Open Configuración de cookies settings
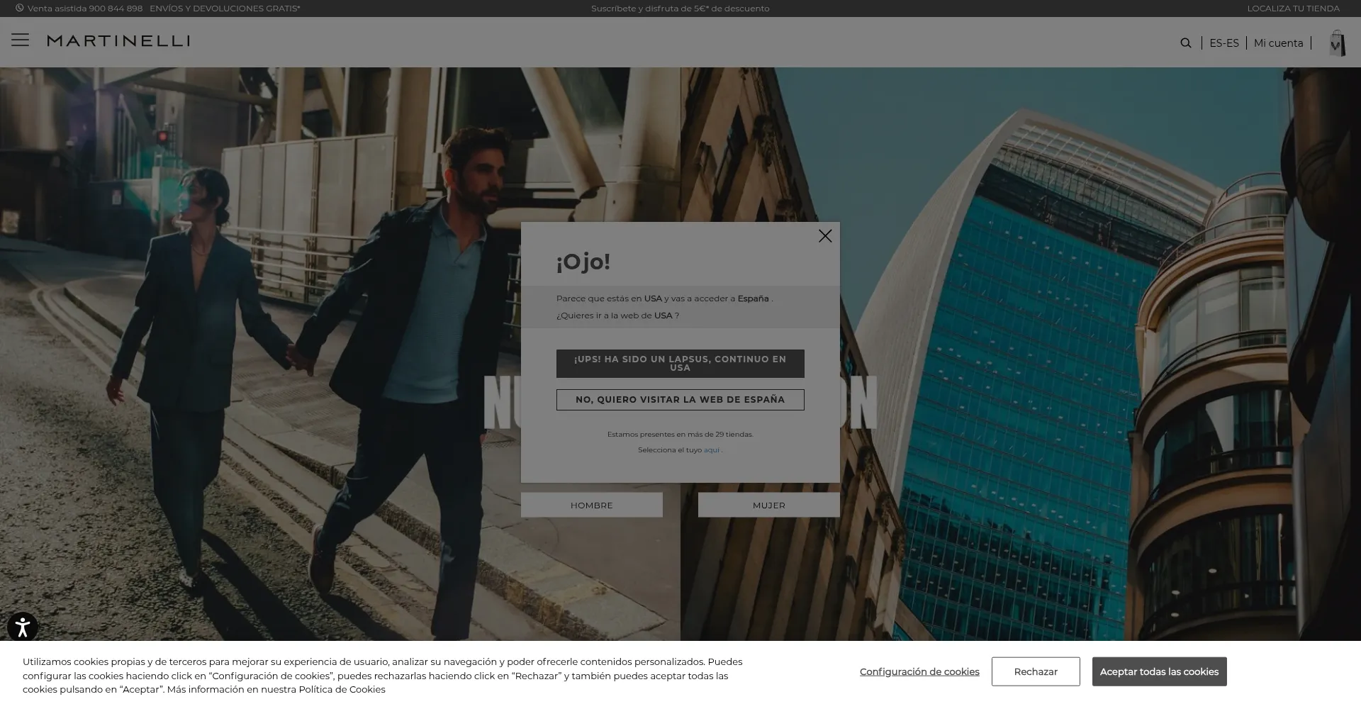 [919, 672]
